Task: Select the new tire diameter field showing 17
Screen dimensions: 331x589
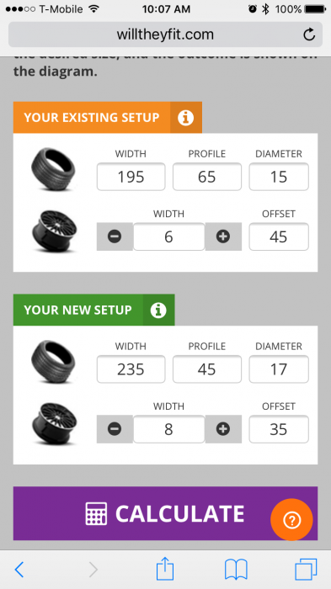Action: click(x=279, y=369)
